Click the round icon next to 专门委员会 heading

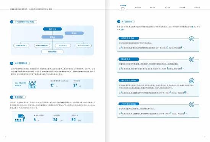118,21
